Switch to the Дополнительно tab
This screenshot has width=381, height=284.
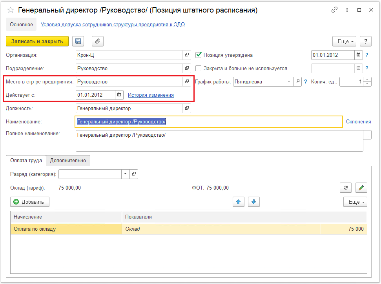click(x=68, y=160)
